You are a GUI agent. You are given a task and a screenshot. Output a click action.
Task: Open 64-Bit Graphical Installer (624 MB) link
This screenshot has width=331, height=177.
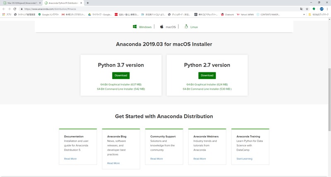click(207, 84)
